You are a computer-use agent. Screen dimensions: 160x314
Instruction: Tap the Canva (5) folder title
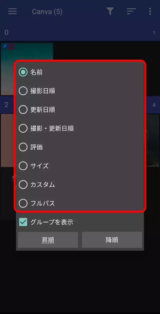point(47,12)
